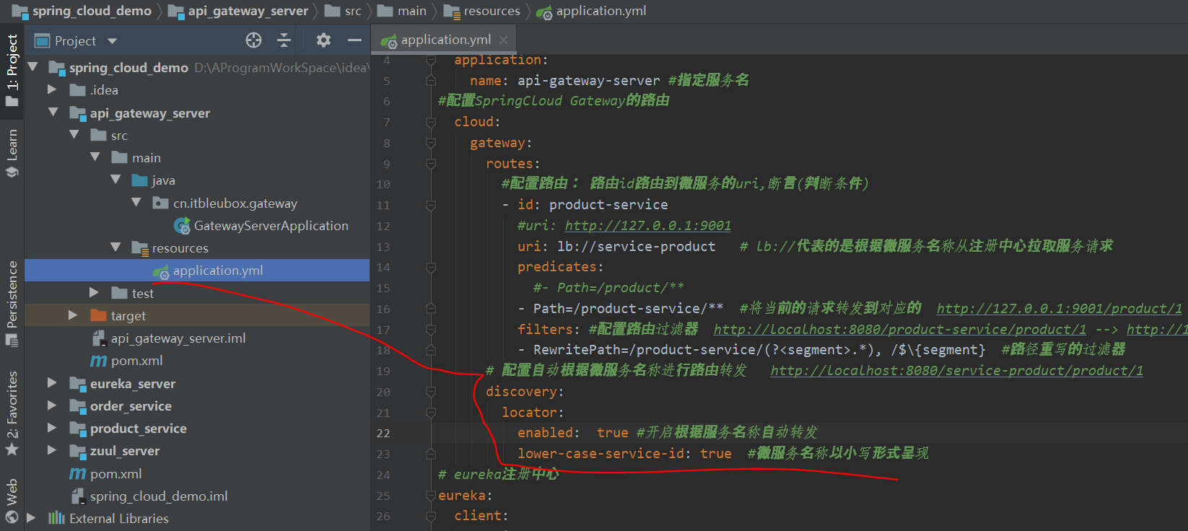
Task: Click the Collapse All icon in Project panel
Action: [x=284, y=40]
